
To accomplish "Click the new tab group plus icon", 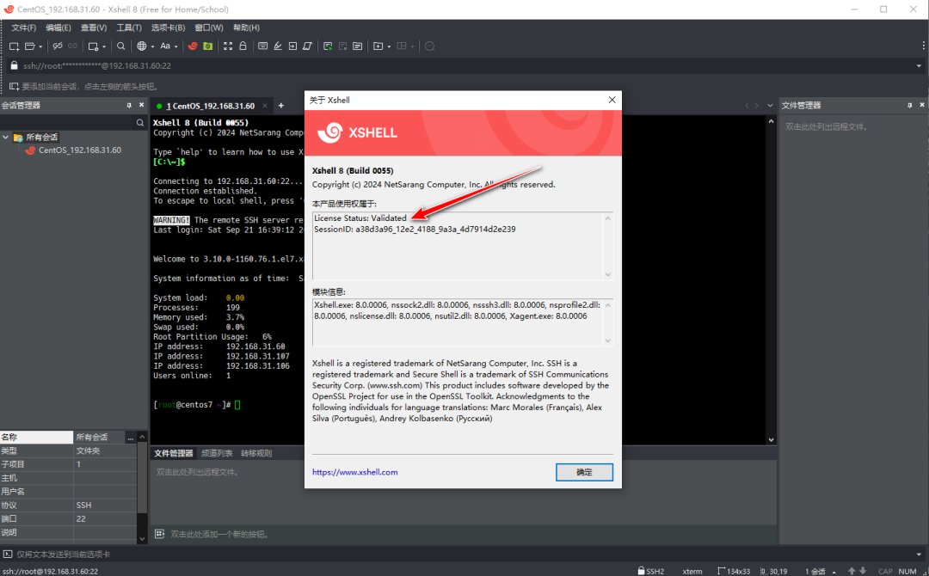I will click(378, 46).
